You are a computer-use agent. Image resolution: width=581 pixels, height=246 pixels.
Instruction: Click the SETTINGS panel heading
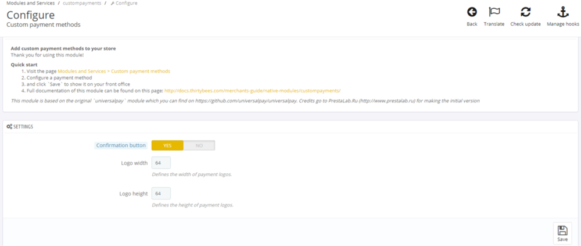pos(23,127)
